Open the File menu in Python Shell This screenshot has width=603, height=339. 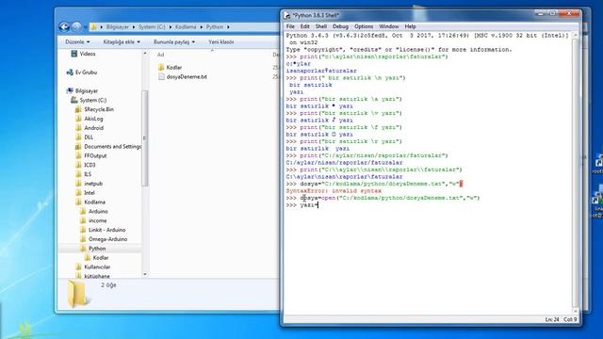click(290, 26)
